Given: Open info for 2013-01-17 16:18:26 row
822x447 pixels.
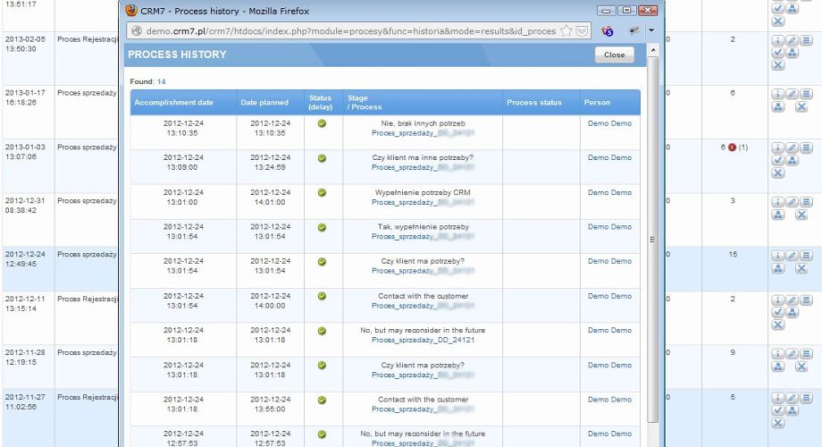Looking at the screenshot, I should coord(777,94).
